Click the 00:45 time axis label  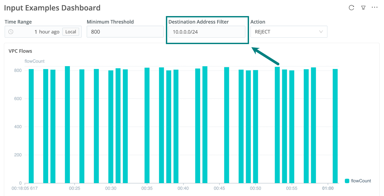click(x=220, y=188)
